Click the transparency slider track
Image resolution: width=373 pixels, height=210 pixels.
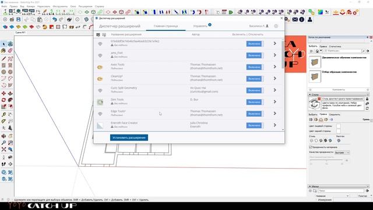(326, 160)
